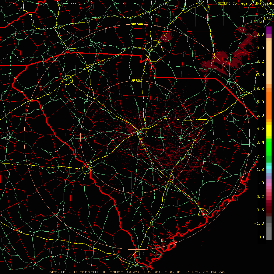Click the 9.8 value on the scale

click(x=260, y=34)
